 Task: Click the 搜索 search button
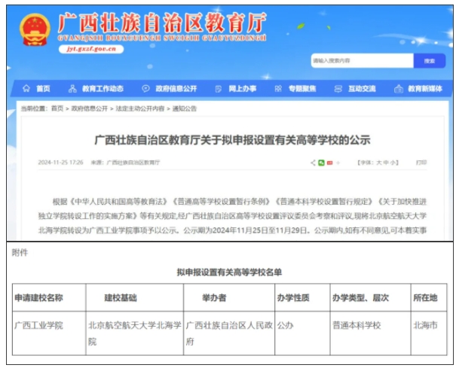point(430,61)
